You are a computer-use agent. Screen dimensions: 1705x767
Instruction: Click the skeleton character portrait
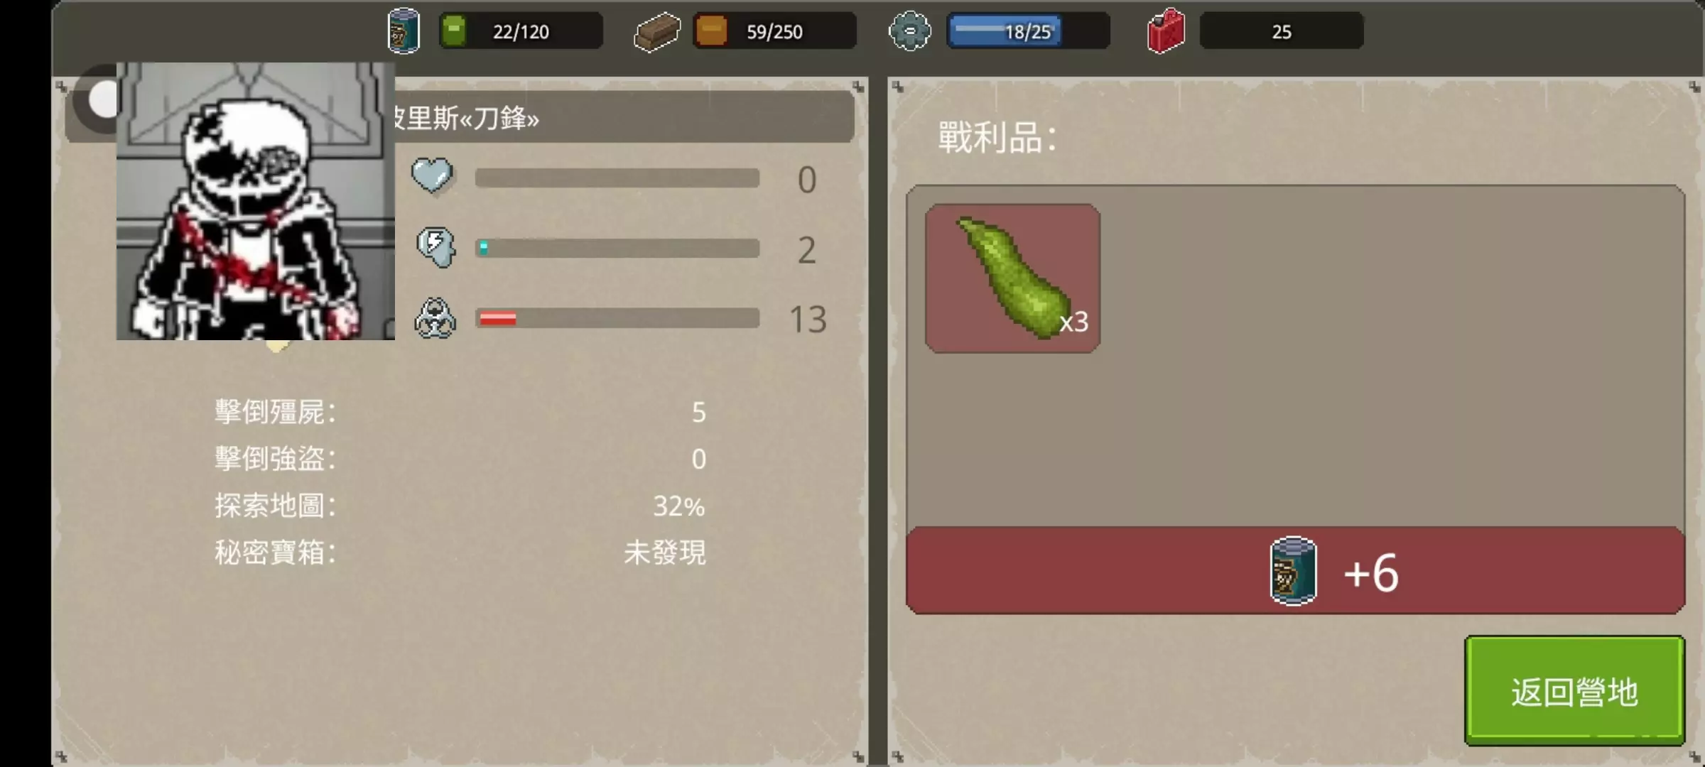256,201
